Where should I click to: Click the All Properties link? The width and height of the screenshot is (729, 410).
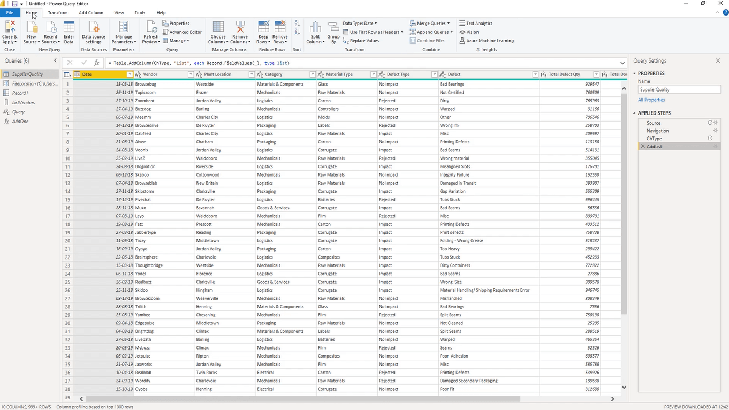tap(651, 100)
